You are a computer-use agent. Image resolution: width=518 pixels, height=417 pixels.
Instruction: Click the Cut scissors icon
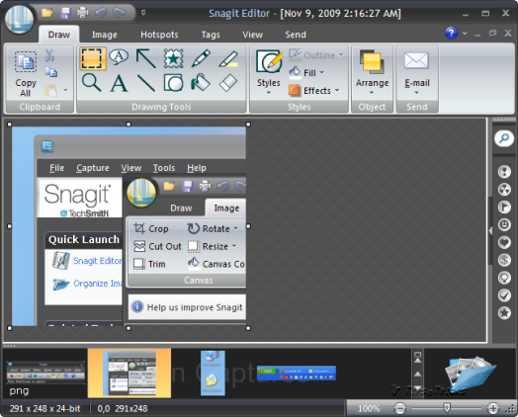pos(49,55)
